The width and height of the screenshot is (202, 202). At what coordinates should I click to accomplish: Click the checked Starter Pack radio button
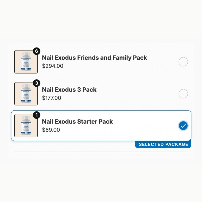tap(183, 125)
